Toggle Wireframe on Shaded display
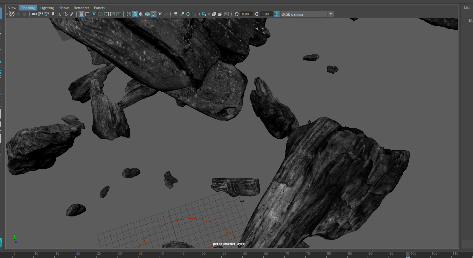The width and height of the screenshot is (473, 258). point(147,14)
